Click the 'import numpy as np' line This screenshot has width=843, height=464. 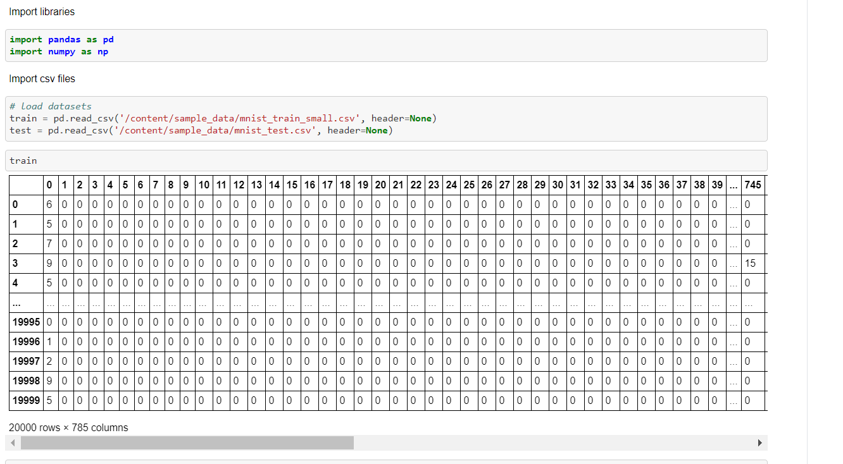tap(59, 52)
